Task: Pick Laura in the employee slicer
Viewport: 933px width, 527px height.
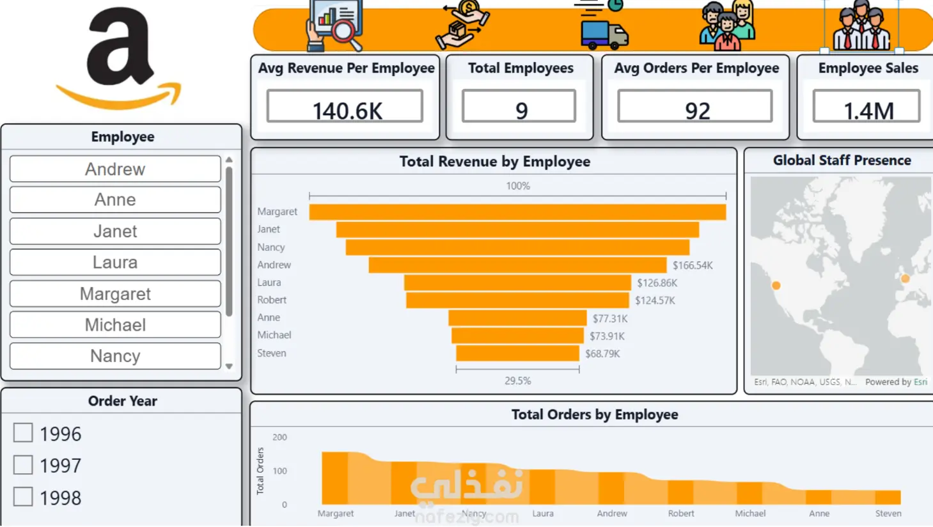Action: click(115, 262)
